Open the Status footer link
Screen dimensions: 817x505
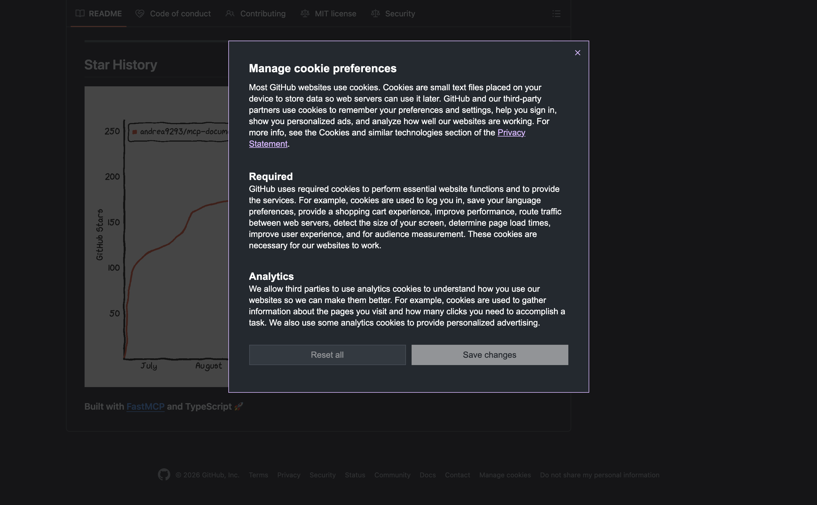[355, 475]
